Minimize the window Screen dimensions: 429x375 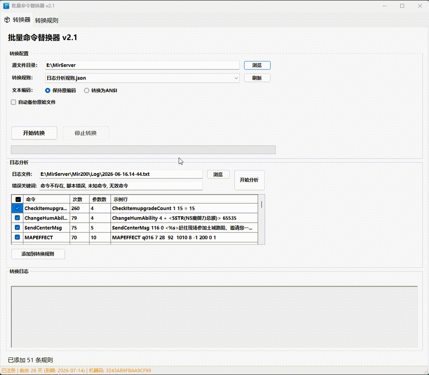click(384, 6)
